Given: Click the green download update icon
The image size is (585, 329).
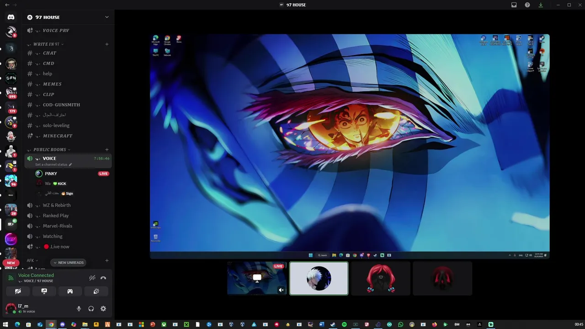Looking at the screenshot, I should click(541, 5).
